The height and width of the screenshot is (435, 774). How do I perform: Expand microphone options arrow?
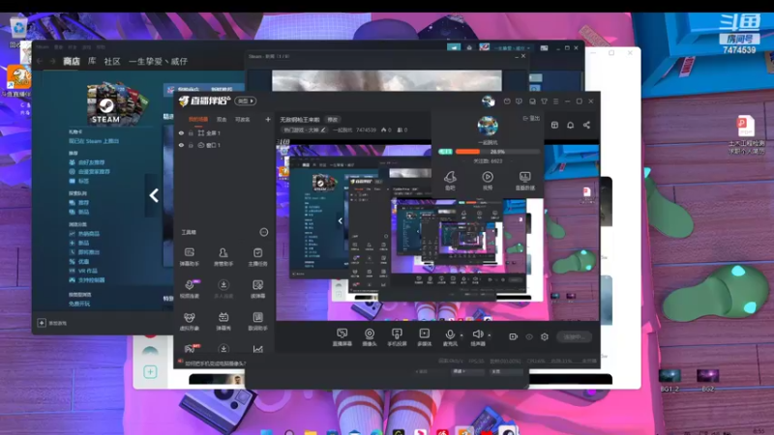[x=461, y=335]
